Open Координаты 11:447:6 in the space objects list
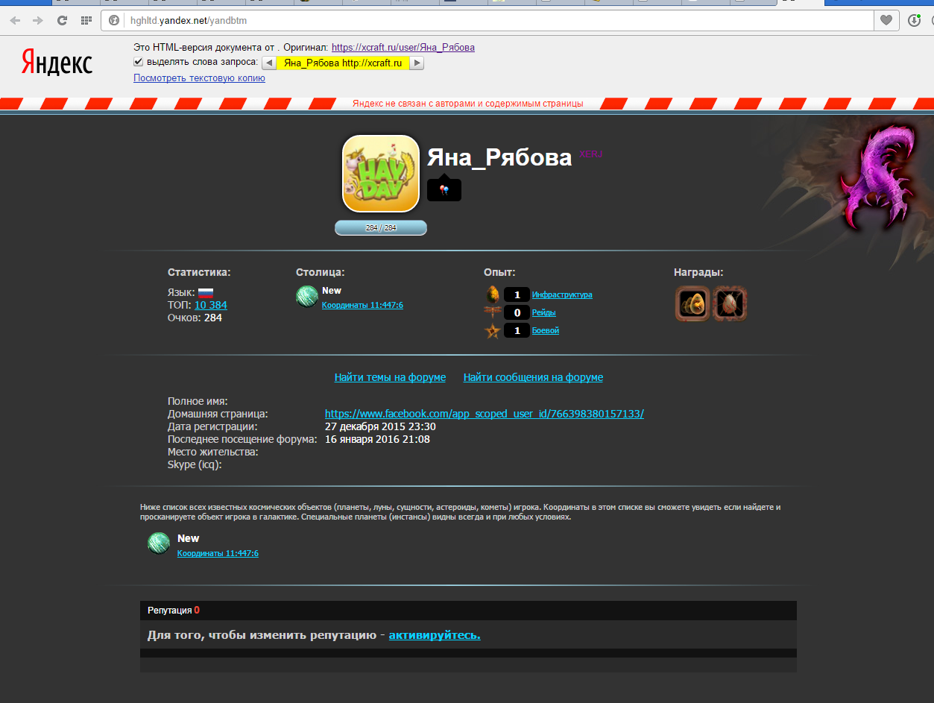 tap(218, 554)
